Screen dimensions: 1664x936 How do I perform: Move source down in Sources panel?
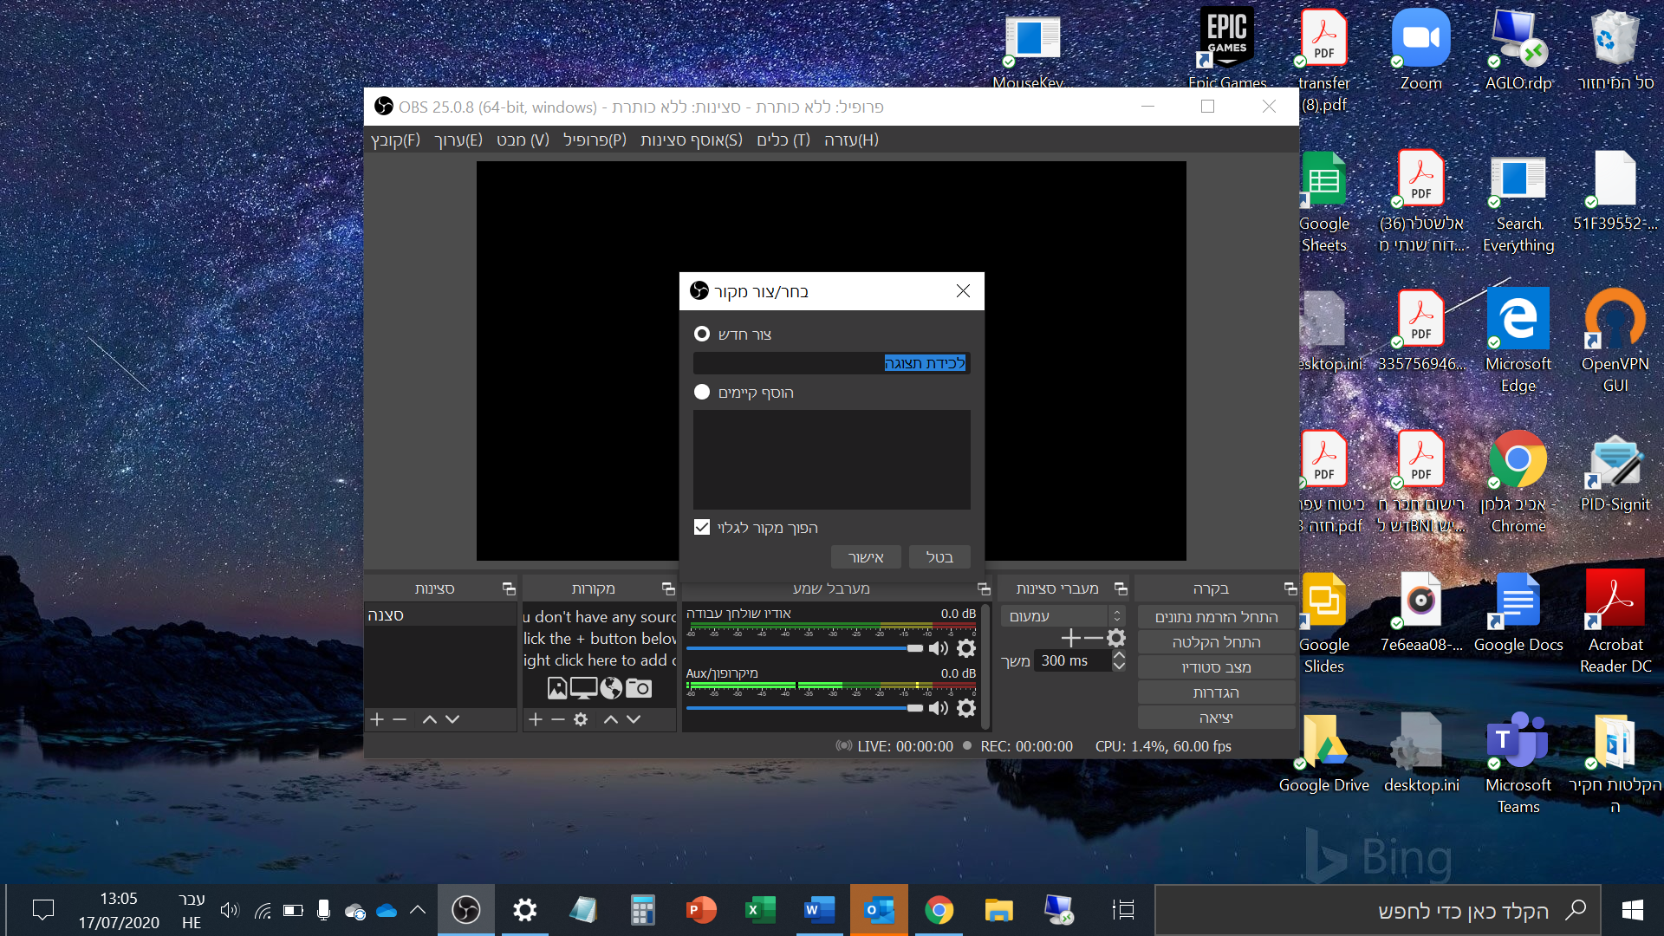click(x=634, y=719)
